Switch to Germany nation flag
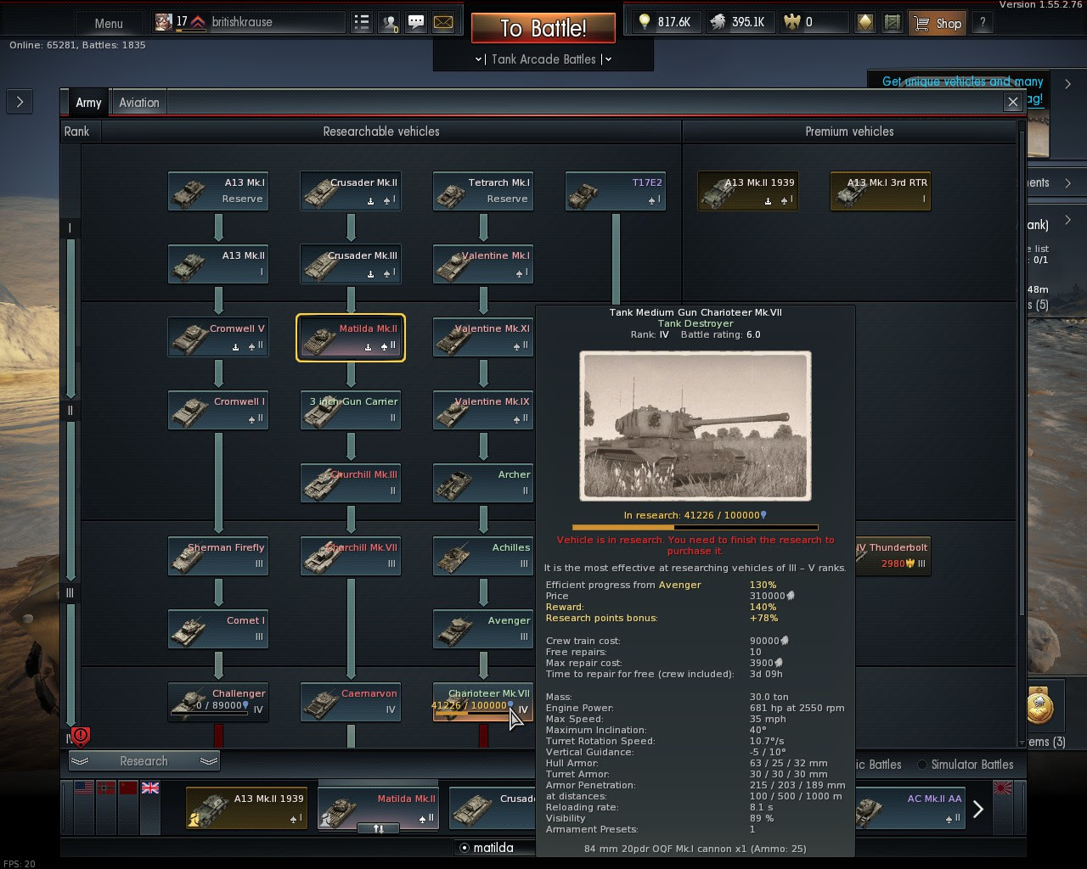The height and width of the screenshot is (869, 1087). click(x=106, y=788)
